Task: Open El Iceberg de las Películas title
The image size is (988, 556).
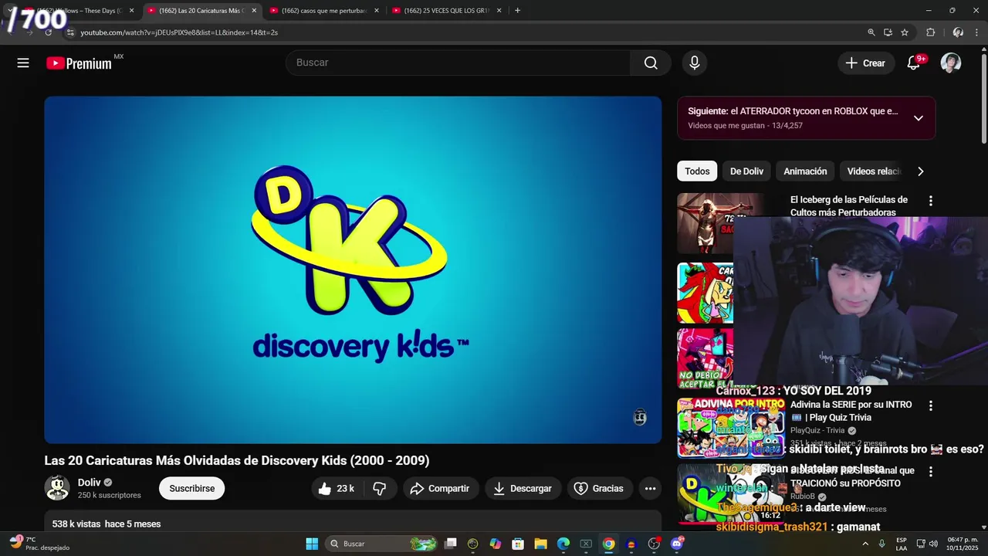Action: coord(849,206)
